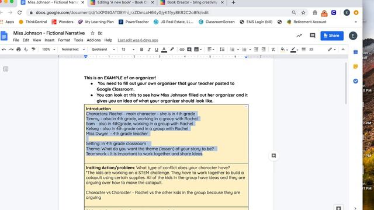Open the highlight color marker tool
This screenshot has height=210, width=374.
pos(172,50)
